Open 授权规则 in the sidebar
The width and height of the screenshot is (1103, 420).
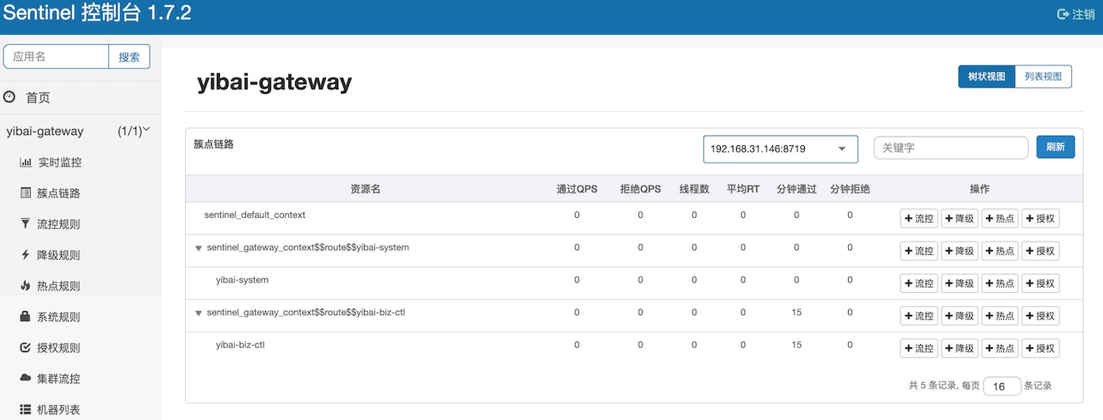click(x=59, y=347)
